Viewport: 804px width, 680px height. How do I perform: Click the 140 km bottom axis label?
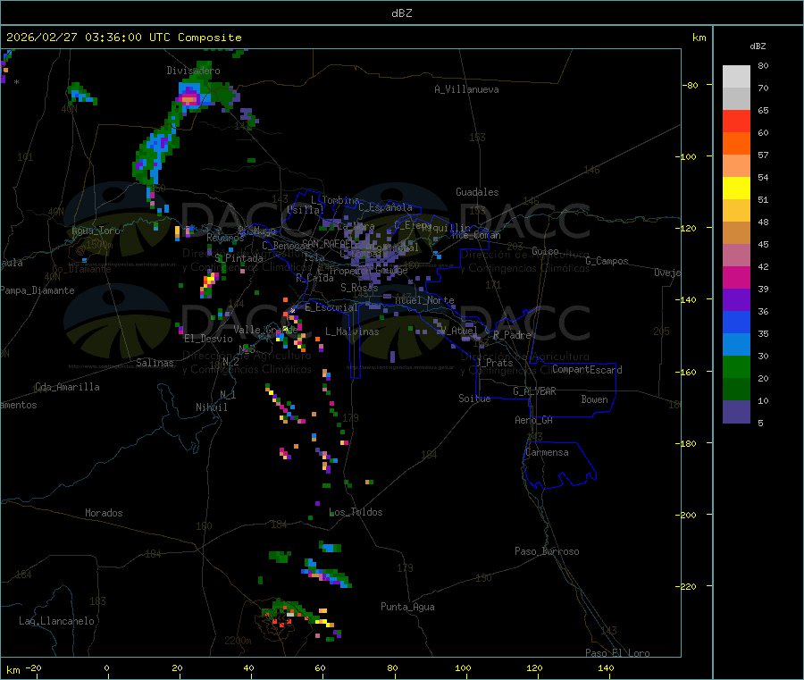606,667
